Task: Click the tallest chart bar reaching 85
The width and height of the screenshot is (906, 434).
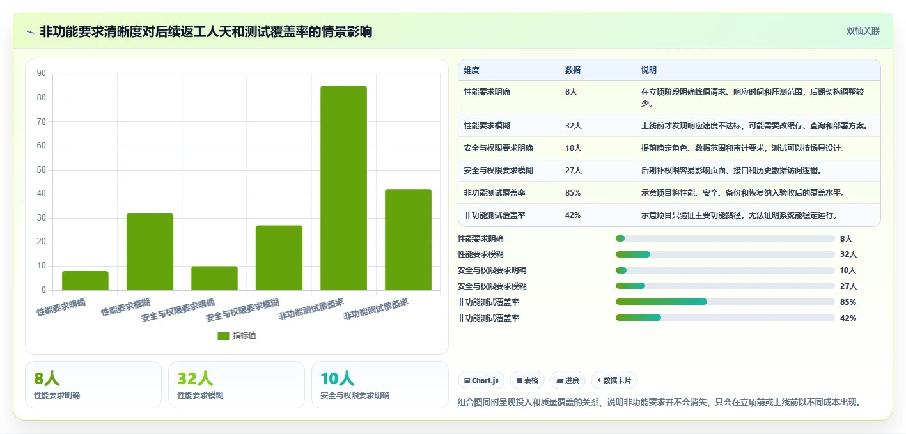Action: 343,188
